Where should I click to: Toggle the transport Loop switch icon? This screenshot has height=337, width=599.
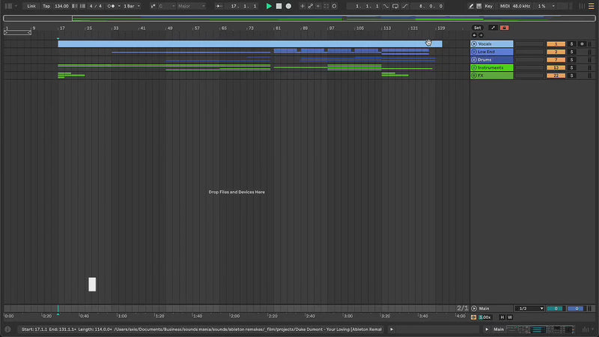coord(395,6)
